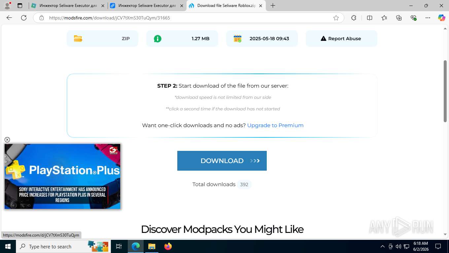Click the yellow ZIP folder icon
Screen dimensions: 449x253
[78, 39]
